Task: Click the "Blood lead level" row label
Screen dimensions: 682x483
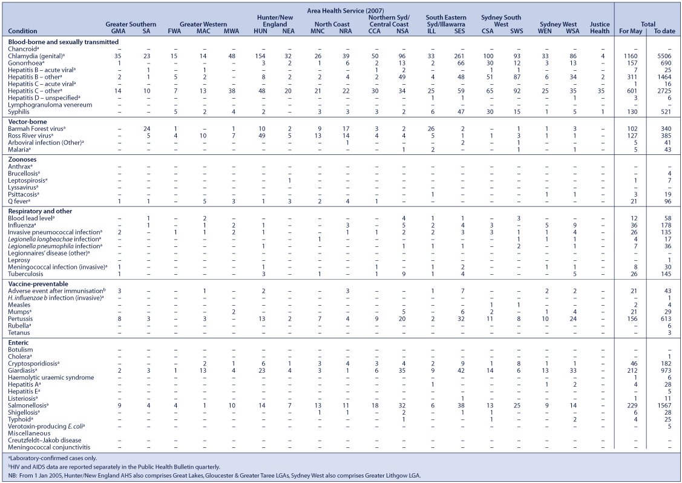Action: (x=31, y=218)
